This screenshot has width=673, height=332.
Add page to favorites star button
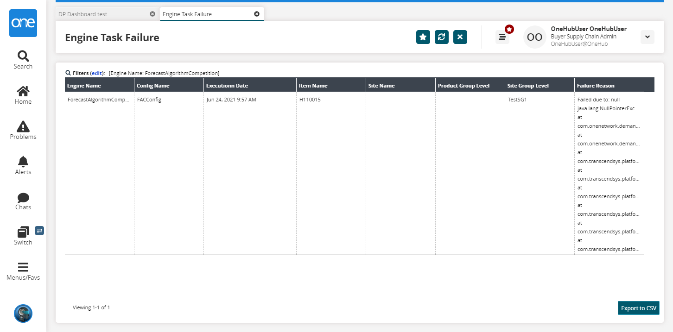tap(423, 37)
